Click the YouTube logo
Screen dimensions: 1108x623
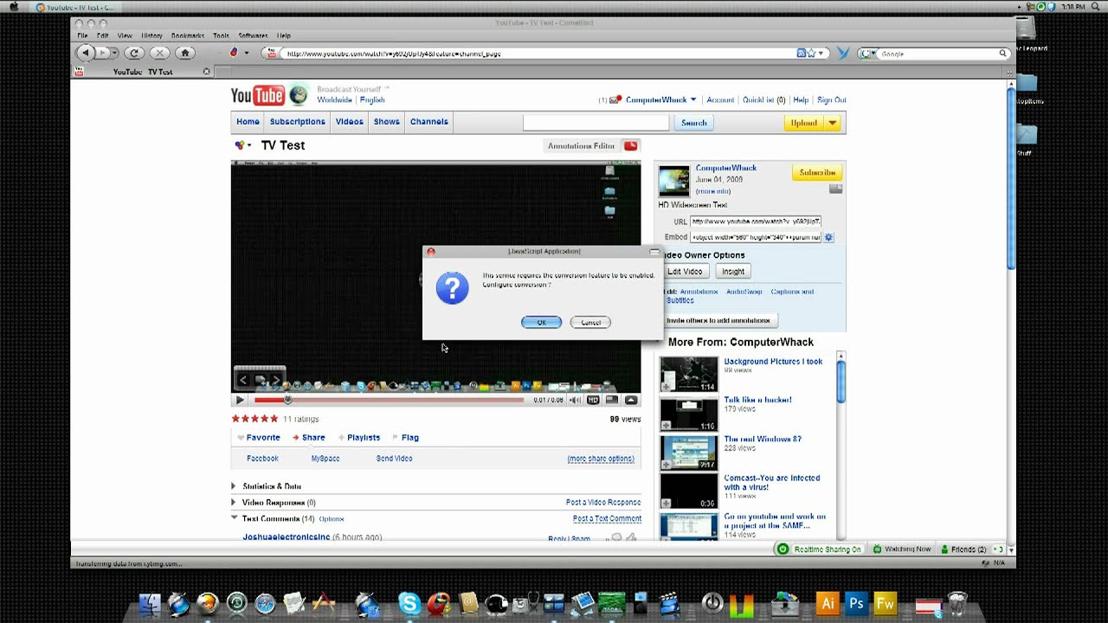tap(257, 95)
